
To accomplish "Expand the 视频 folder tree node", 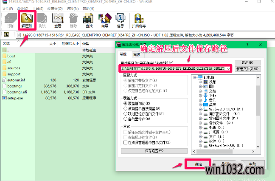I will pyautogui.click(x=201, y=82).
